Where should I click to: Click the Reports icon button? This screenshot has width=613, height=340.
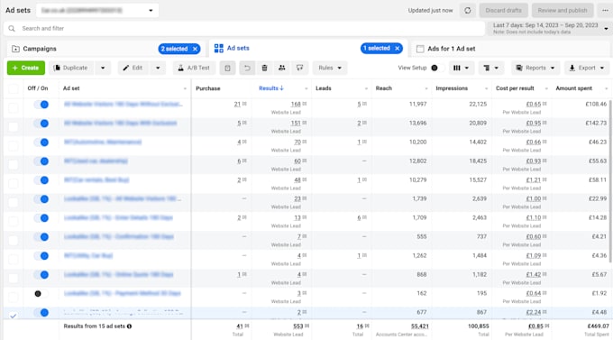point(530,68)
